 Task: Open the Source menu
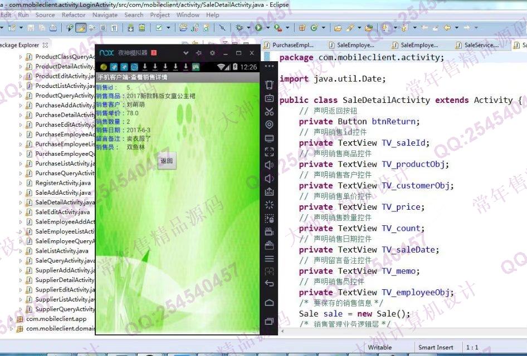[45, 15]
